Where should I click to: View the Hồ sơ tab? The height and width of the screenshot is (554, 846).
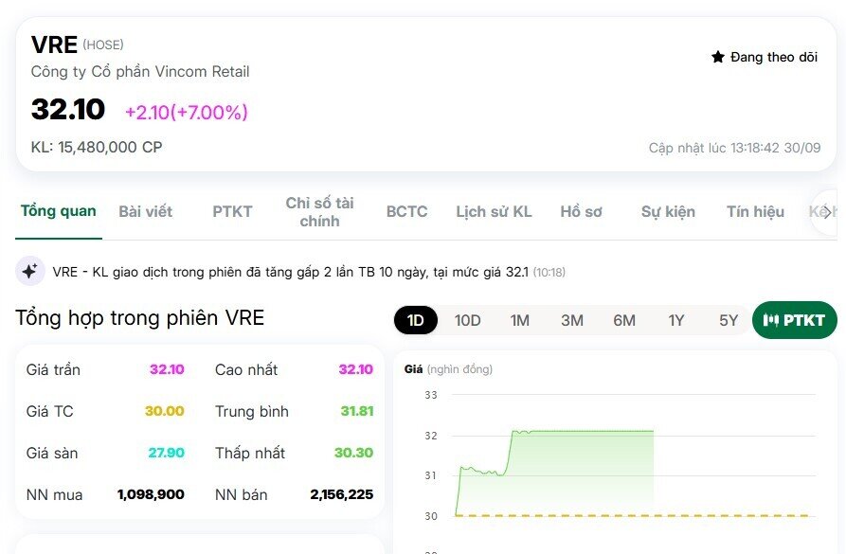coord(581,212)
